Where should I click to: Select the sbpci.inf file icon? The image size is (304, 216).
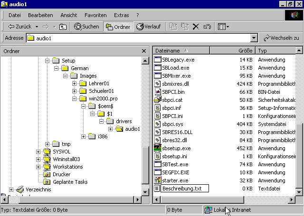pyautogui.click(x=157, y=108)
